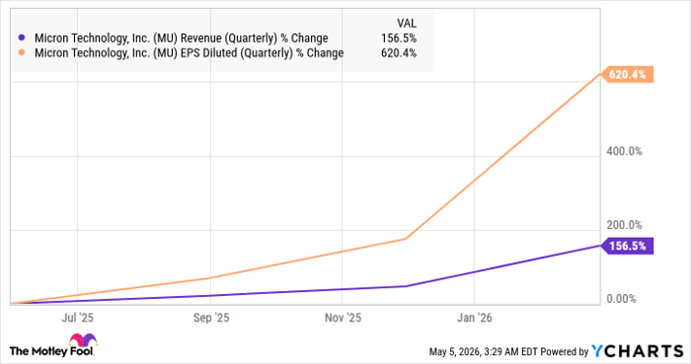Click the Motley Fool jester hat logo

pyautogui.click(x=83, y=340)
